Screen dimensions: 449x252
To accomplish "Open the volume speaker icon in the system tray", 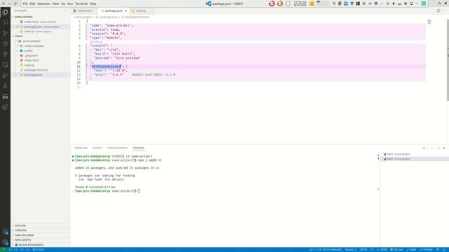I will (394, 3).
